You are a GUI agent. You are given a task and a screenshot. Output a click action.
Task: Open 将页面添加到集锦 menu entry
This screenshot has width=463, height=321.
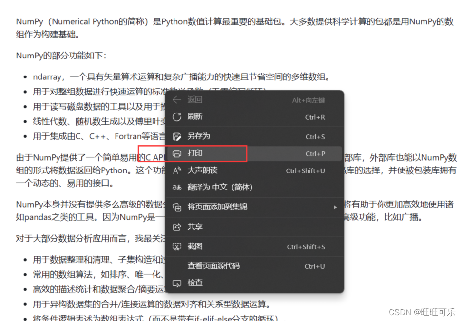[x=254, y=207]
